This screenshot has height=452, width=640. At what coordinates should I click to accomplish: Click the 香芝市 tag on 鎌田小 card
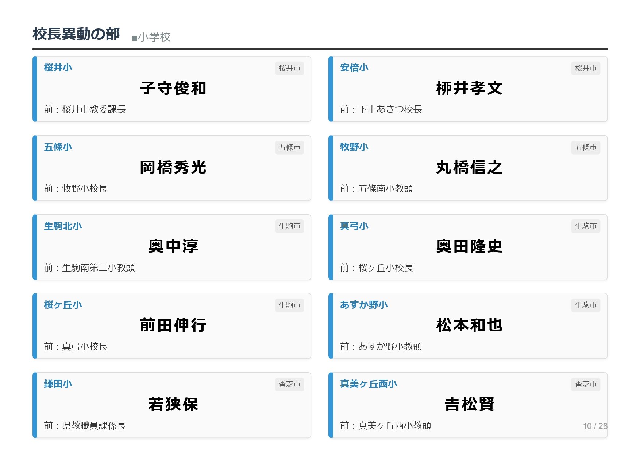pos(289,384)
